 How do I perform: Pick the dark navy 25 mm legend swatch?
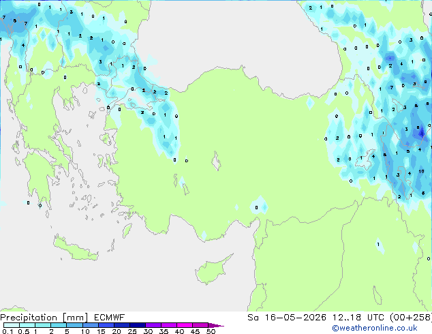tap(138, 325)
